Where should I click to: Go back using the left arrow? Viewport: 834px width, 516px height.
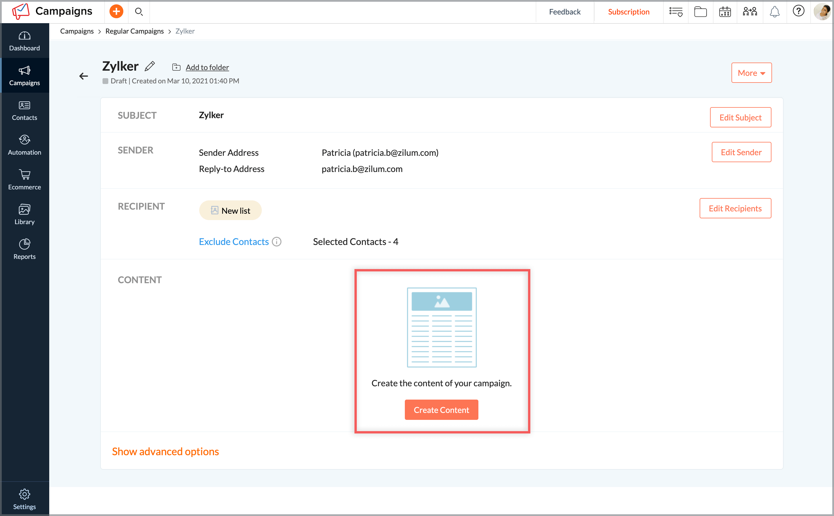[83, 76]
